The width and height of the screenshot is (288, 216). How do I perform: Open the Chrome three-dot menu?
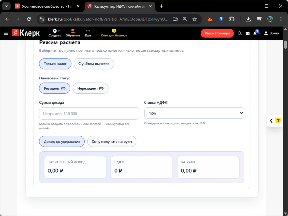point(281,19)
